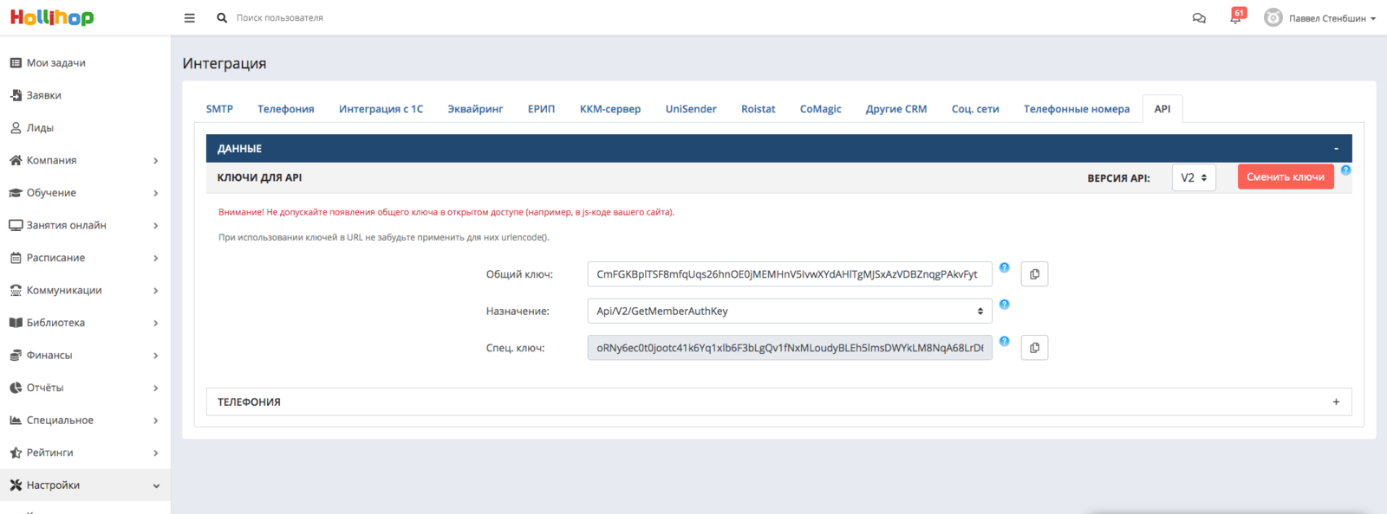Collapse the Данные section
Viewport: 1387px width, 514px height.
[x=1336, y=149]
